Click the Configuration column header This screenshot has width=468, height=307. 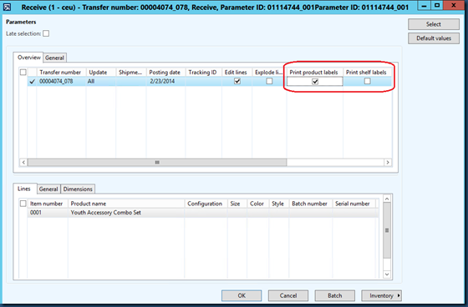point(206,204)
